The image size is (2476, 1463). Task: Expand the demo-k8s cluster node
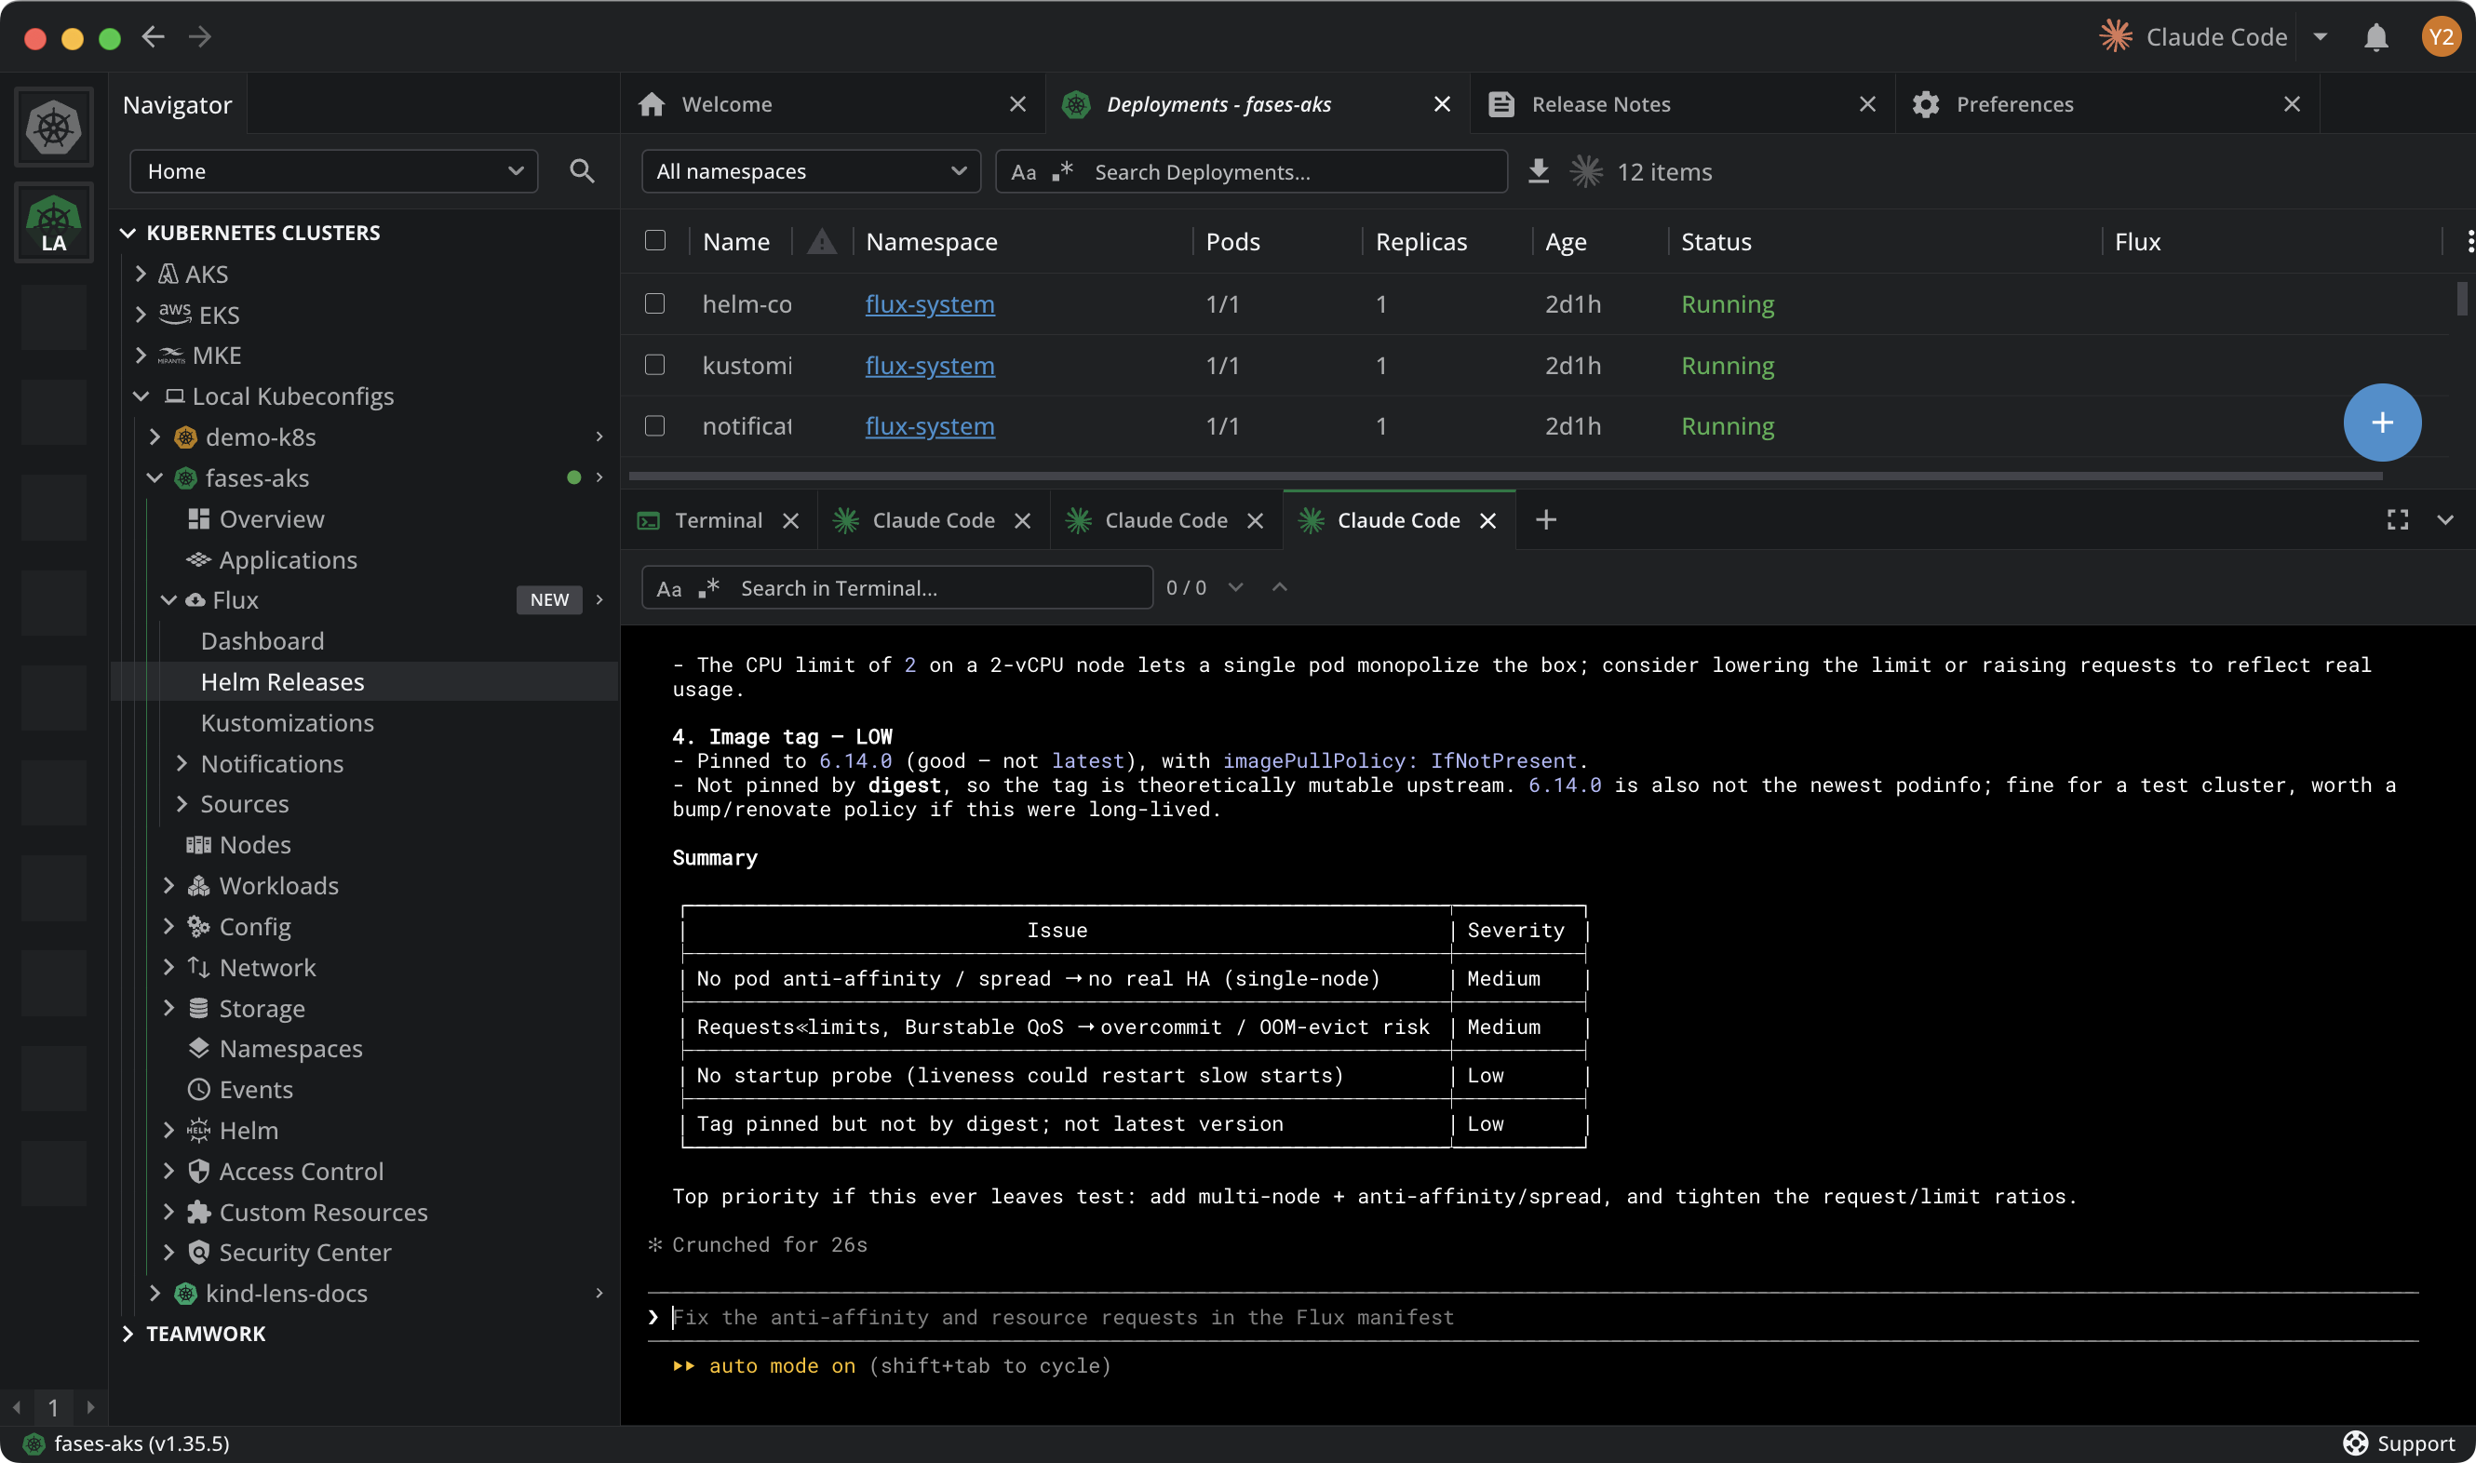[x=155, y=436]
